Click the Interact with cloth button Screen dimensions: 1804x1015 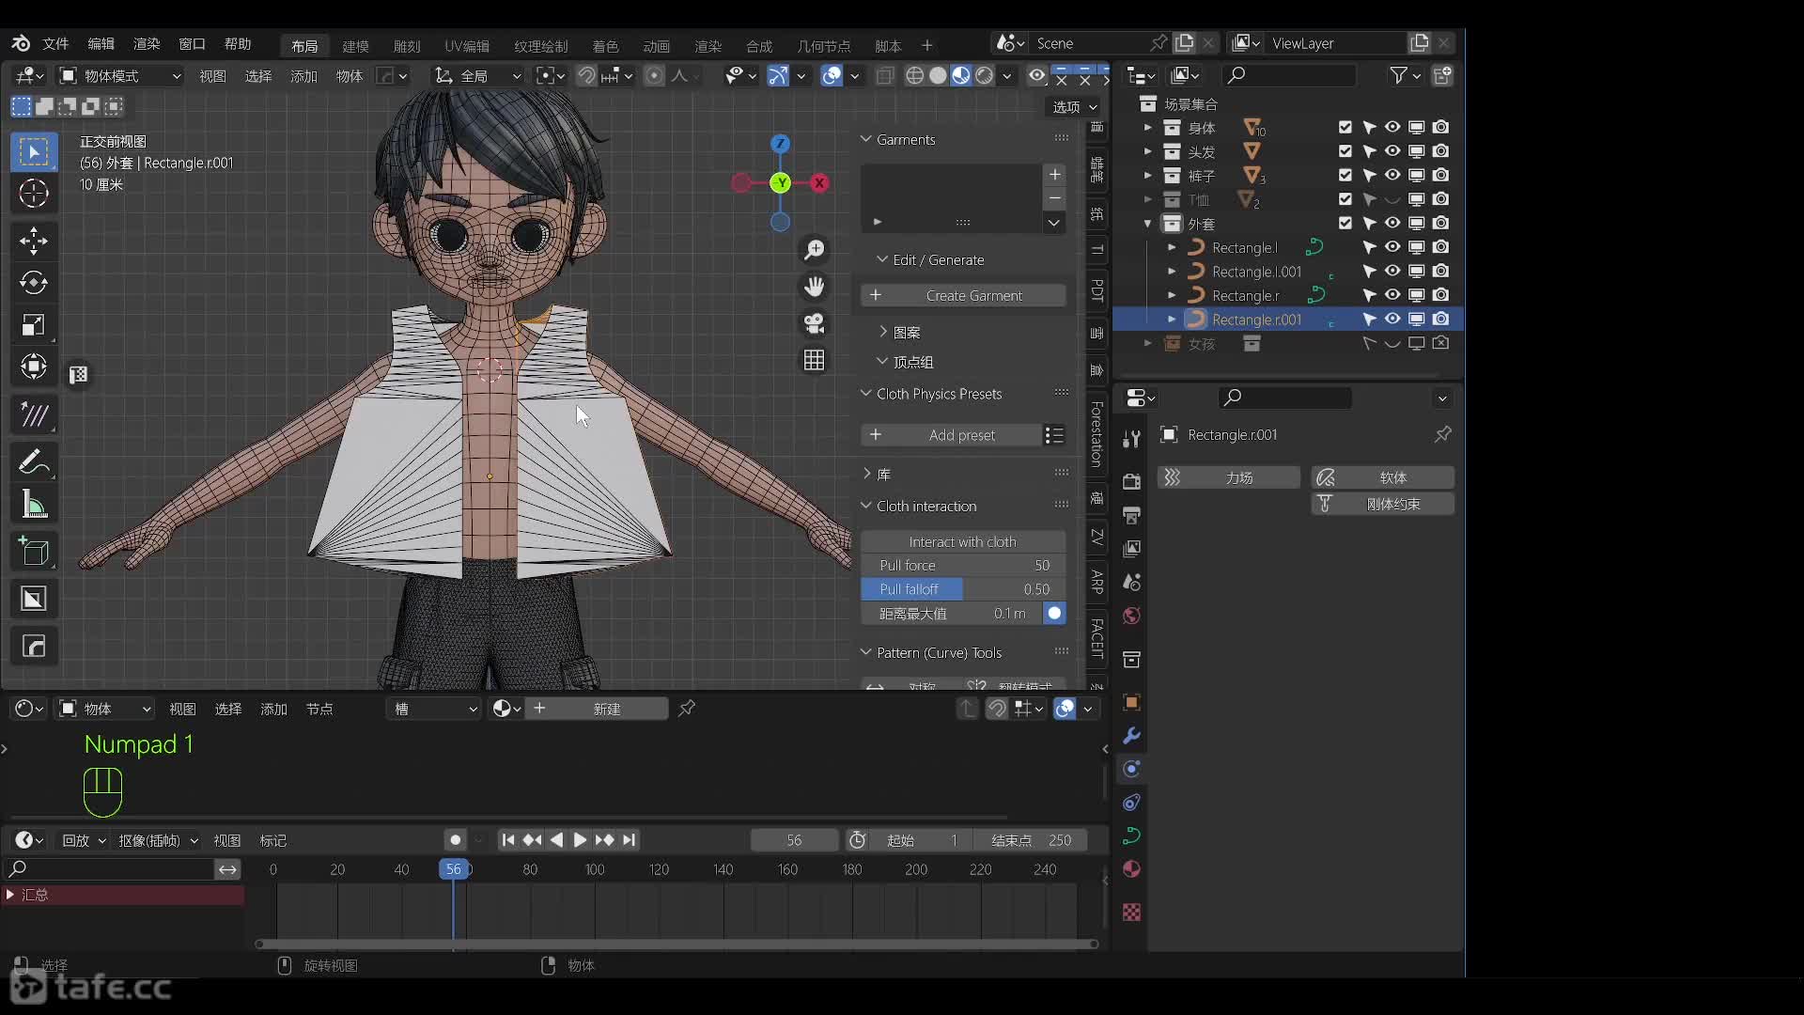[x=963, y=542]
